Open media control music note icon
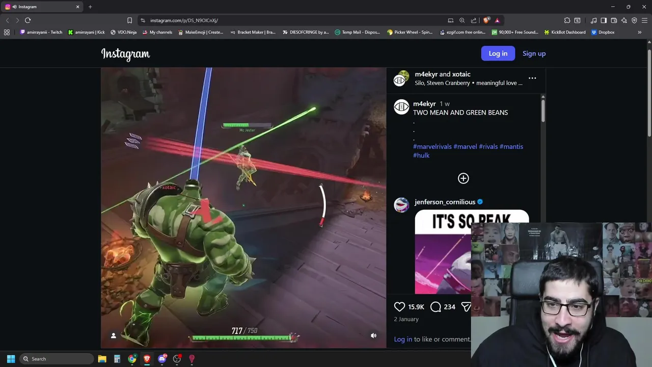652x367 pixels. coord(593,20)
